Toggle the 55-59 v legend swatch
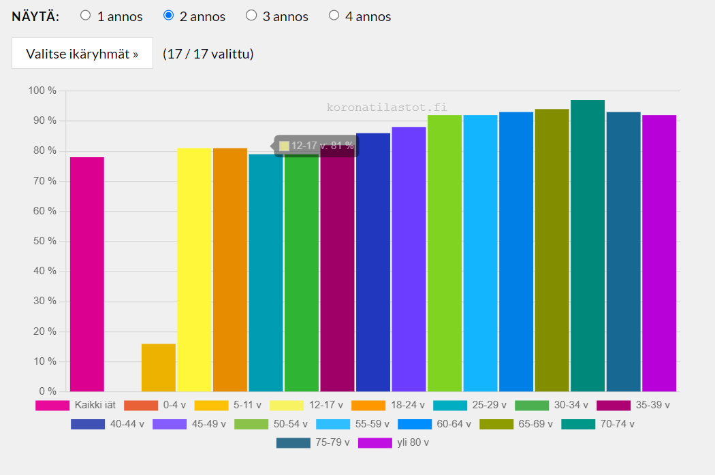Screen dimensions: 715x475 click(333, 425)
